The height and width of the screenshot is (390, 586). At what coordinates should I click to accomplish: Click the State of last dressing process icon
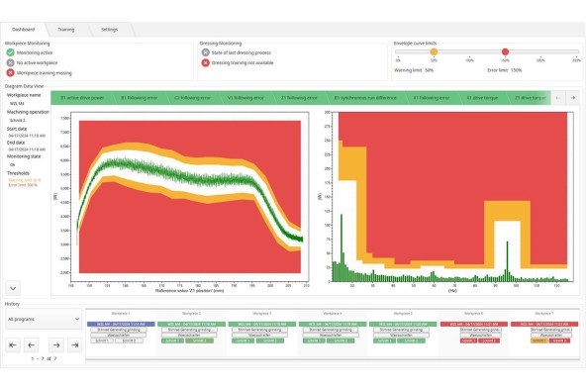206,52
